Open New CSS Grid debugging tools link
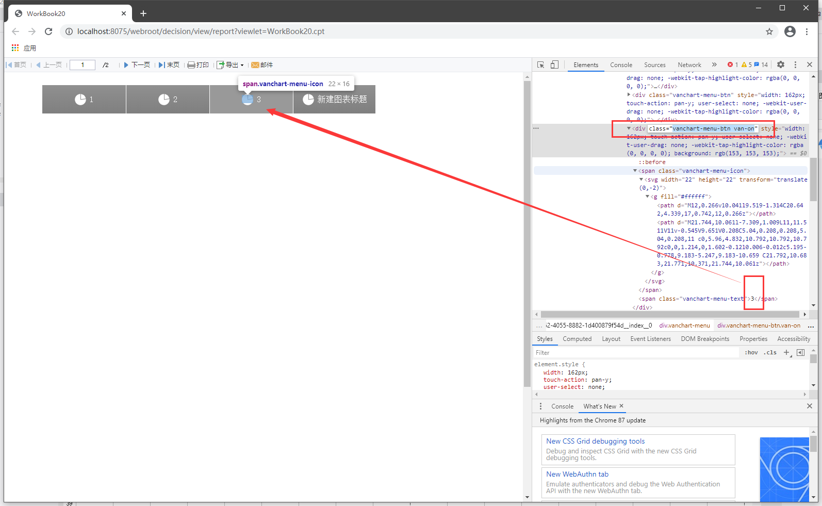This screenshot has width=822, height=506. pos(595,441)
